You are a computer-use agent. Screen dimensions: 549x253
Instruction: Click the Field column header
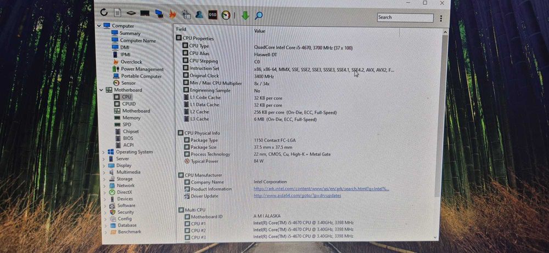coord(181,30)
